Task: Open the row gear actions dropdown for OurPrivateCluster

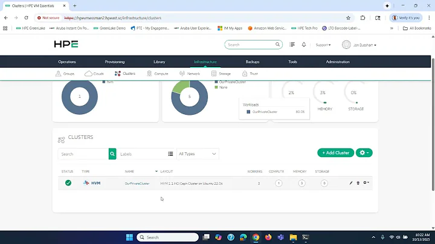Action: pyautogui.click(x=366, y=183)
